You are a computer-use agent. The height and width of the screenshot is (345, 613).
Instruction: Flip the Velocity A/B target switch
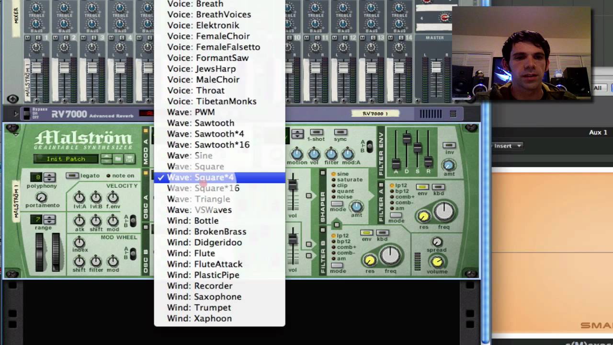(x=133, y=221)
